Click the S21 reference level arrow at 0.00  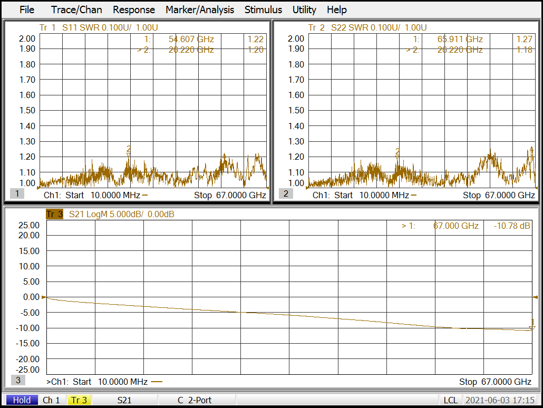[x=44, y=297]
